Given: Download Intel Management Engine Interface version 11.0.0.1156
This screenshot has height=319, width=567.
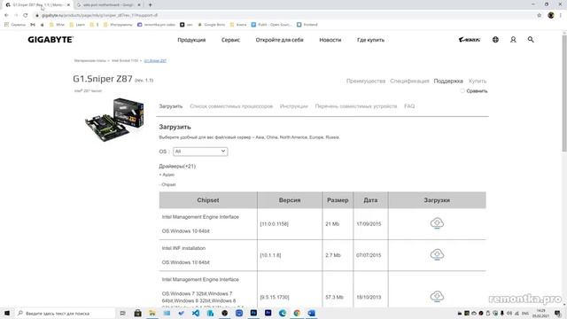Looking at the screenshot, I should pyautogui.click(x=437, y=223).
